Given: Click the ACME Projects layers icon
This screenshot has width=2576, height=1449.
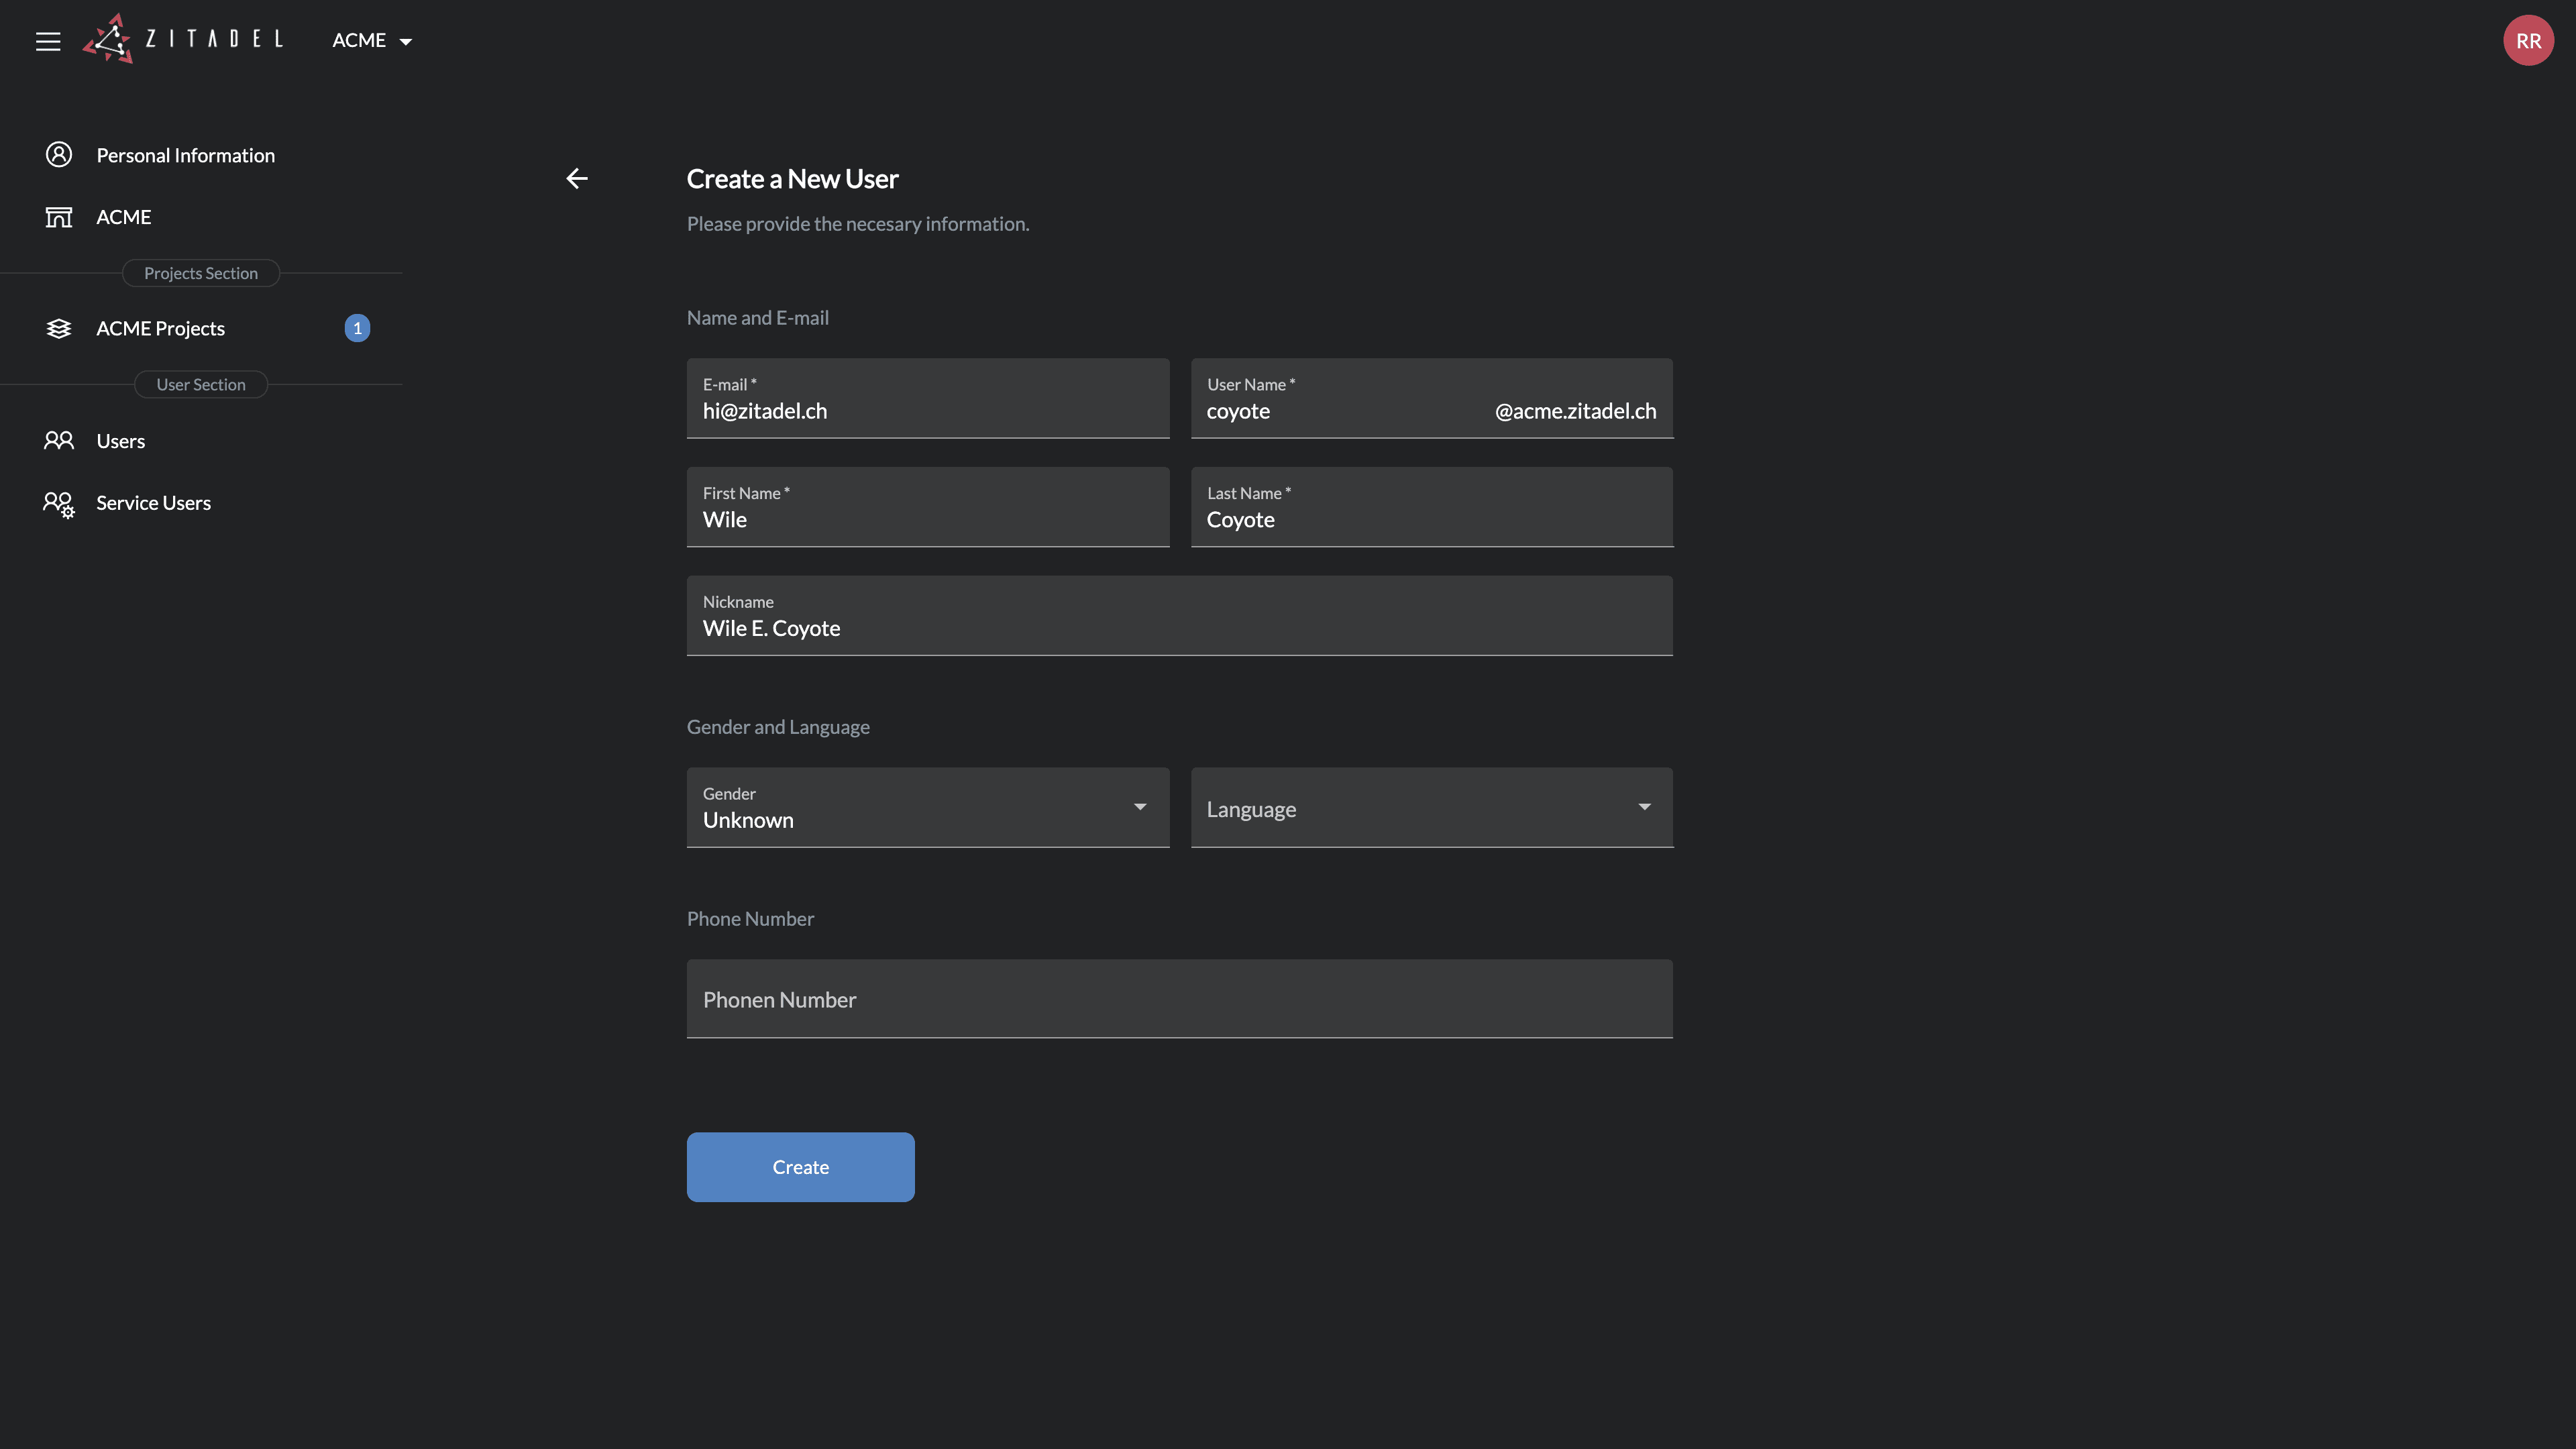Looking at the screenshot, I should (x=59, y=329).
